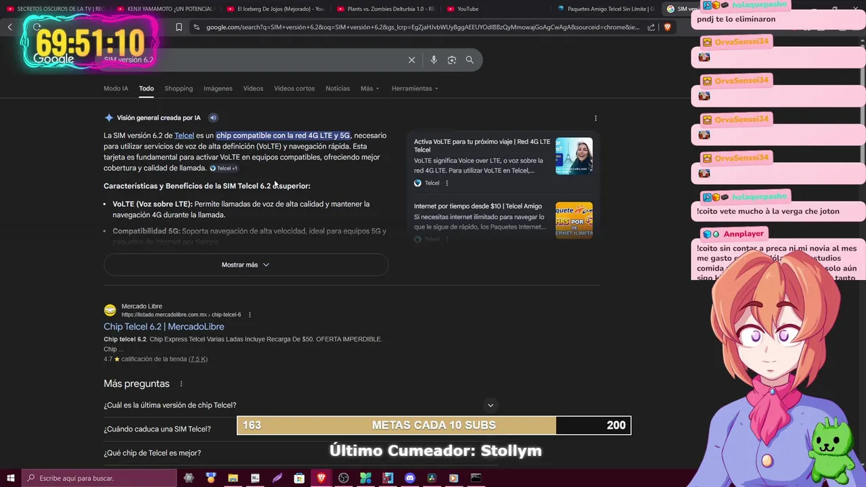Bookmark this page in the address bar

click(179, 27)
